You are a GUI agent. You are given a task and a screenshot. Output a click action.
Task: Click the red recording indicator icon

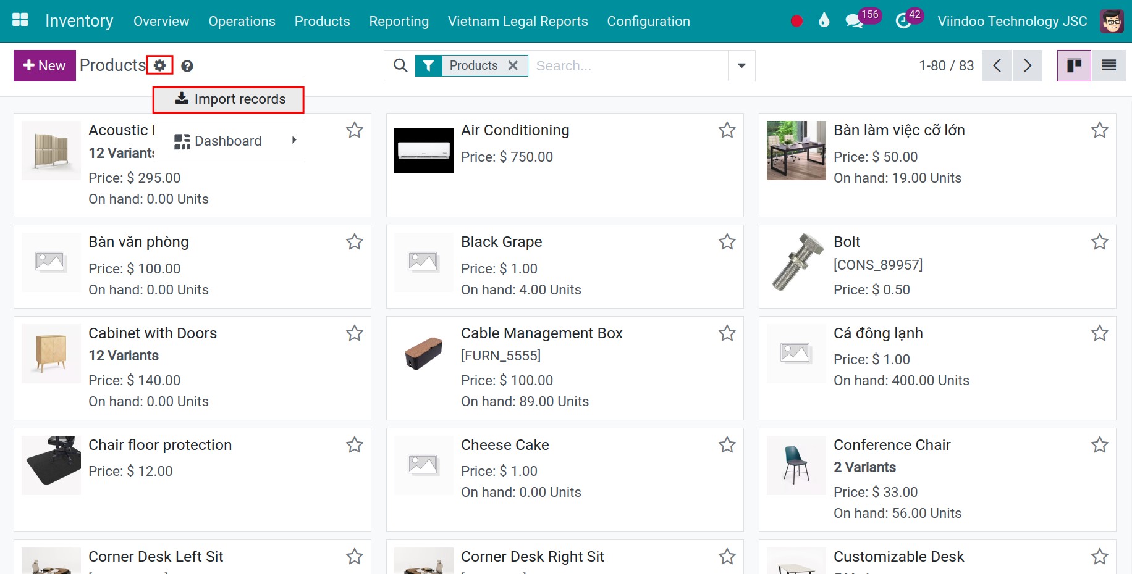pos(796,21)
